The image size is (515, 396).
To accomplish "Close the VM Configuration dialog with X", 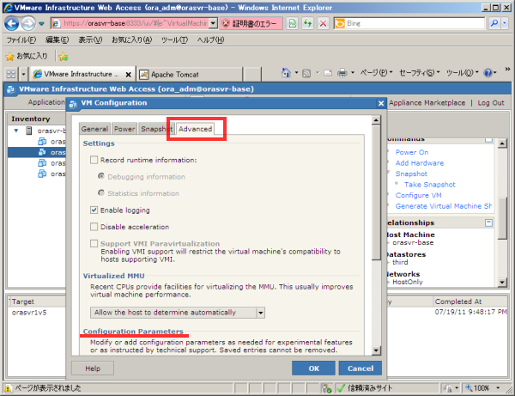I will pyautogui.click(x=380, y=103).
